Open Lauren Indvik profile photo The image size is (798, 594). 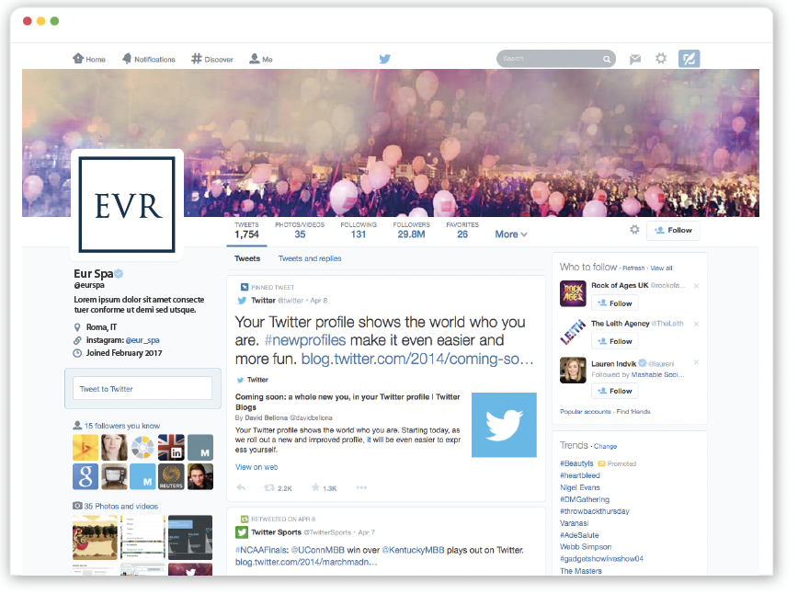573,370
